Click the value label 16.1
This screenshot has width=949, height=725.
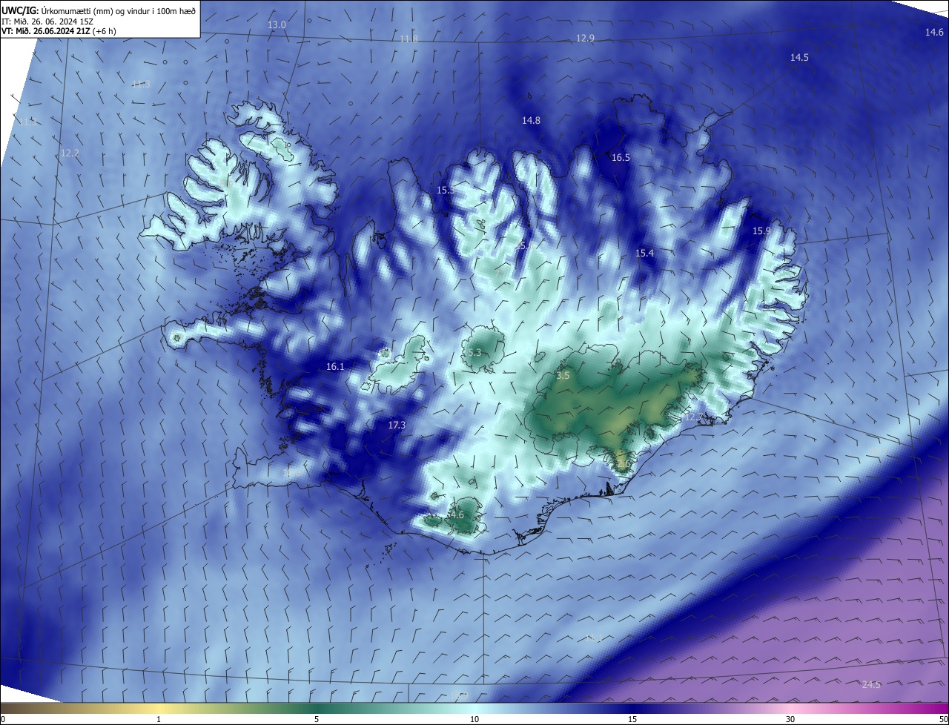pos(335,366)
